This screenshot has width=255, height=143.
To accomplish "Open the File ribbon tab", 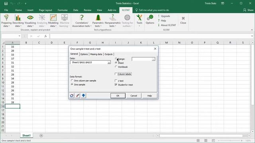I will pos(6,10).
